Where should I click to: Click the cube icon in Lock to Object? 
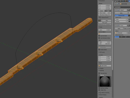click(x=99, y=34)
